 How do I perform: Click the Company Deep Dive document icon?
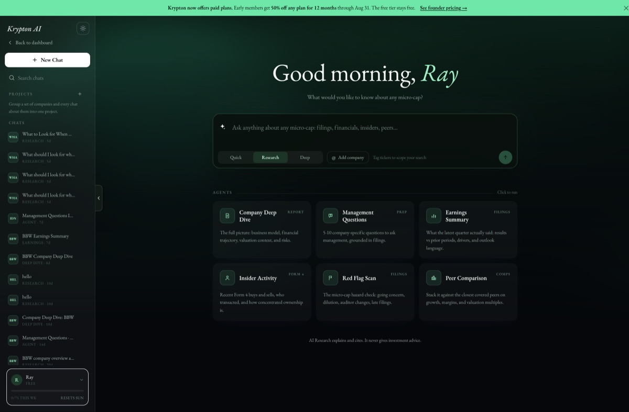pyautogui.click(x=227, y=216)
